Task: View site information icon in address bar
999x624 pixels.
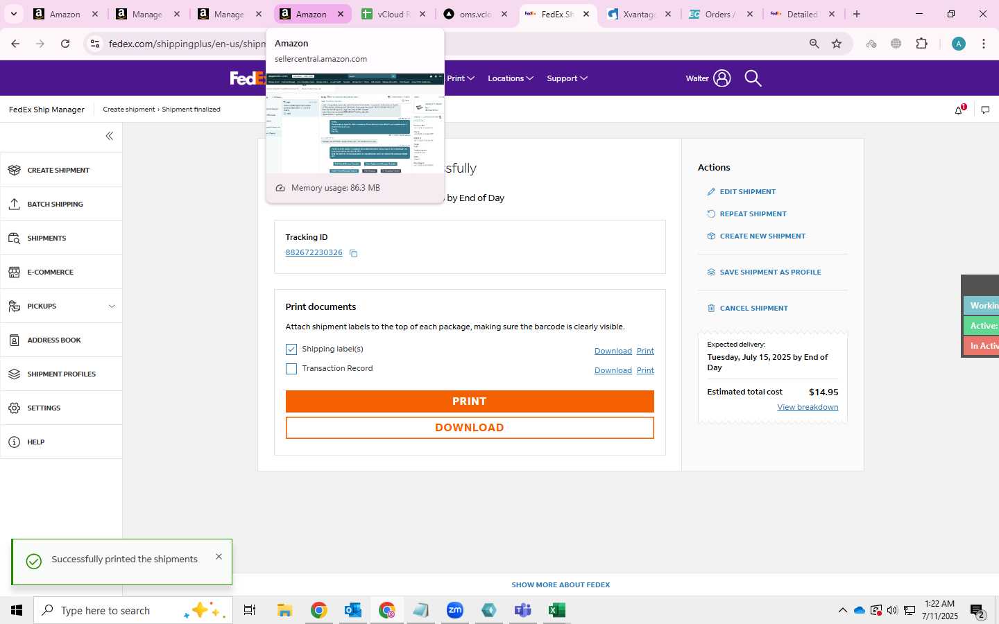Action: pyautogui.click(x=94, y=44)
